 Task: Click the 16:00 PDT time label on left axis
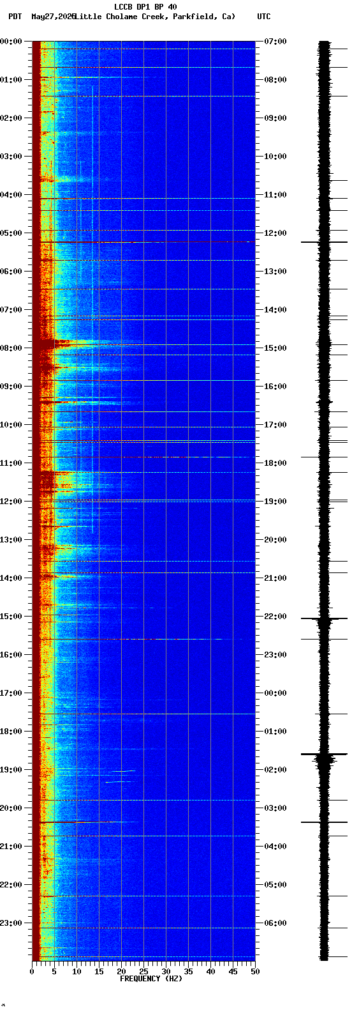pos(11,655)
